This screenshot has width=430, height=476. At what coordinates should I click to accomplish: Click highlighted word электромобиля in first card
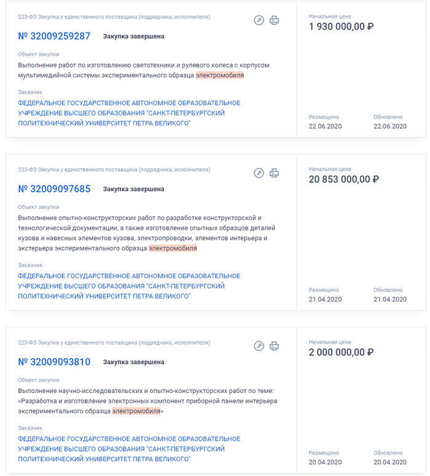[219, 75]
